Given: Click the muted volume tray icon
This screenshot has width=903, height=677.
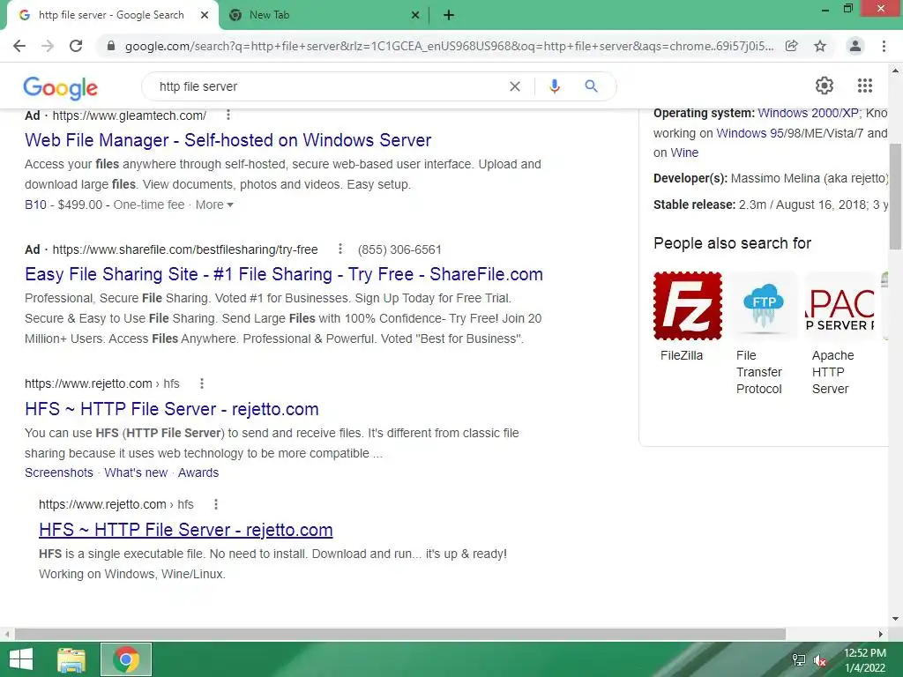Looking at the screenshot, I should coord(819,660).
